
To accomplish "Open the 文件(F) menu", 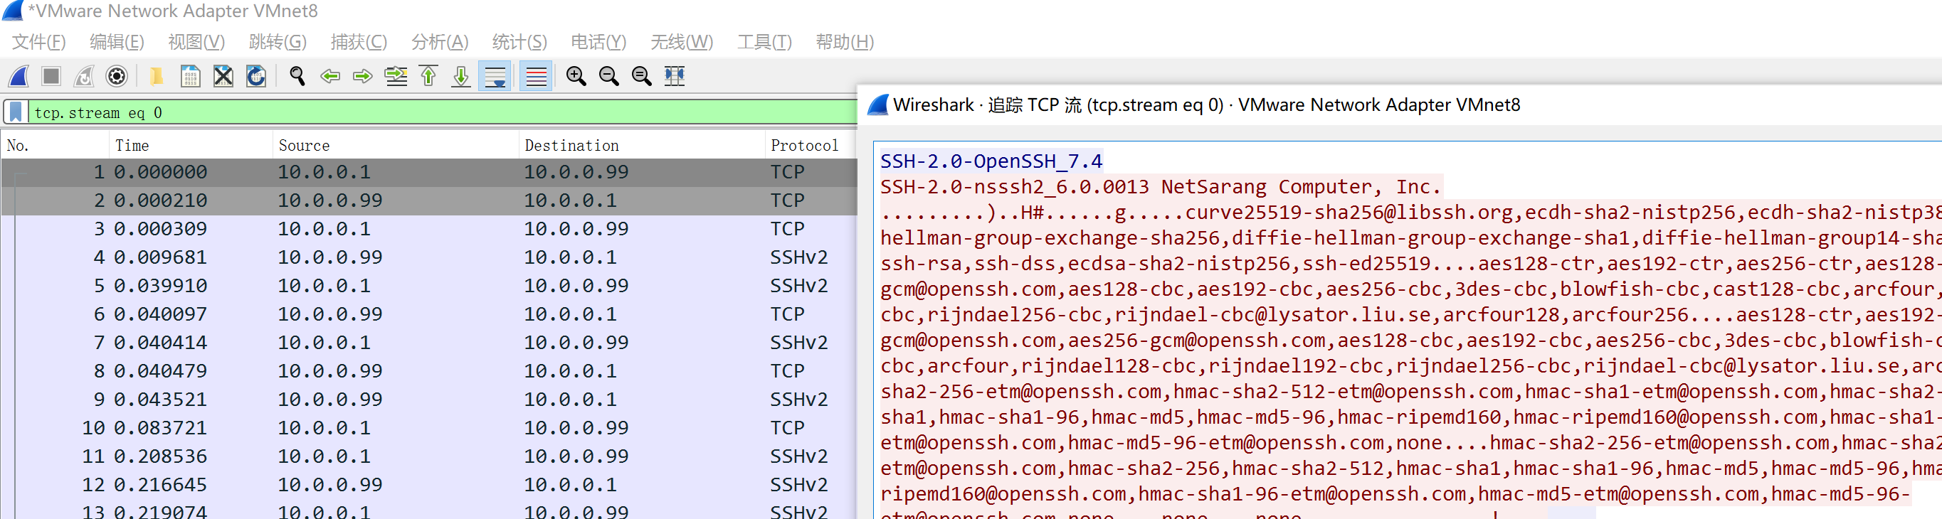I will pyautogui.click(x=39, y=42).
